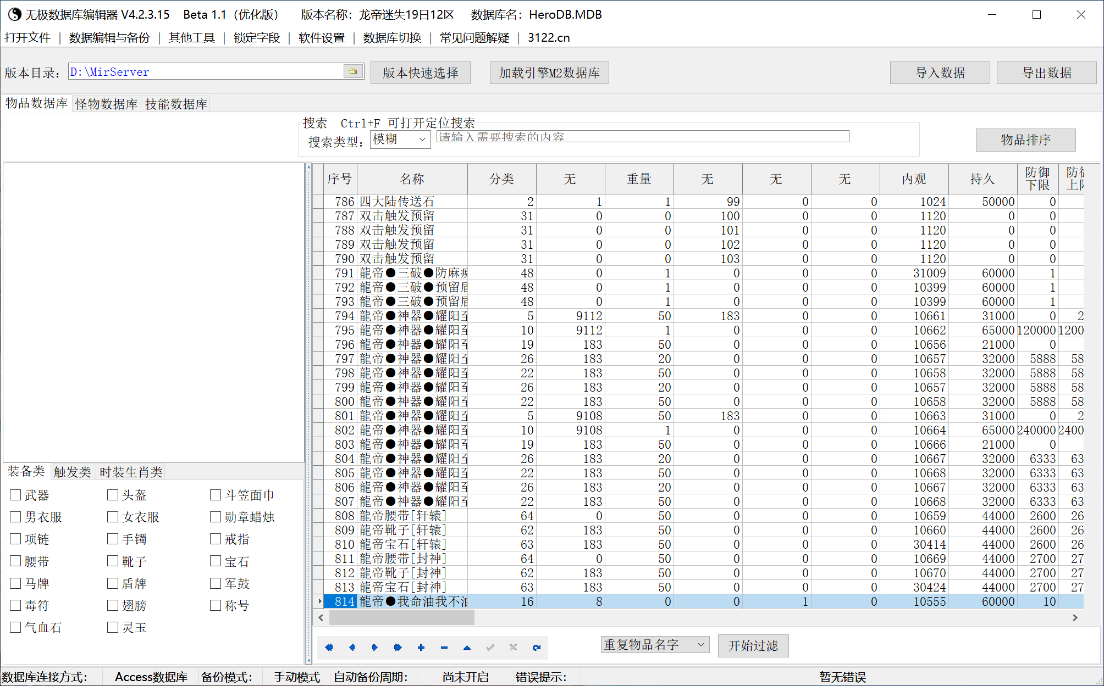Refresh data using the curved arrow icon

point(537,648)
